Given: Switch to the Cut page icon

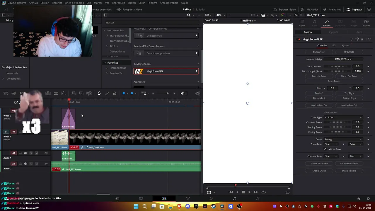Looking at the screenshot, I should 141,198.
